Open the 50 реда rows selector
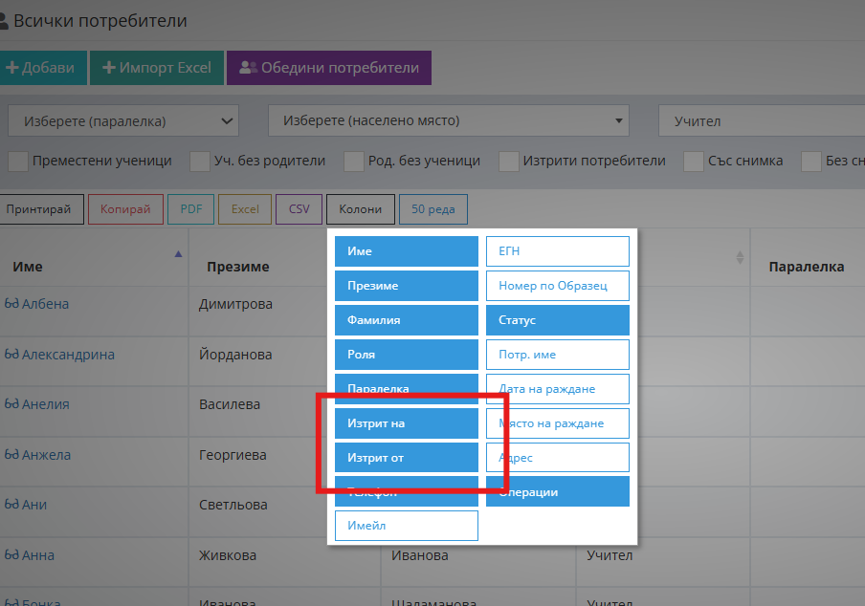The image size is (865, 606). (x=433, y=209)
